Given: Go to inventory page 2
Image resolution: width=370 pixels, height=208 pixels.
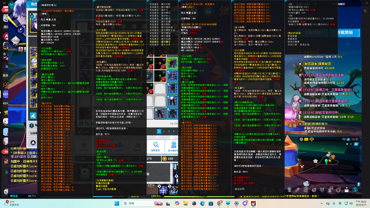Looking at the screenshot, I should pos(164,132).
